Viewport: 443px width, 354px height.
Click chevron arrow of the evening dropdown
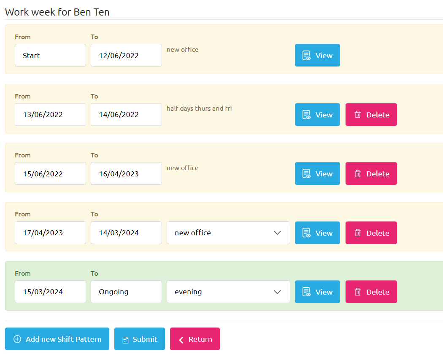pos(277,292)
